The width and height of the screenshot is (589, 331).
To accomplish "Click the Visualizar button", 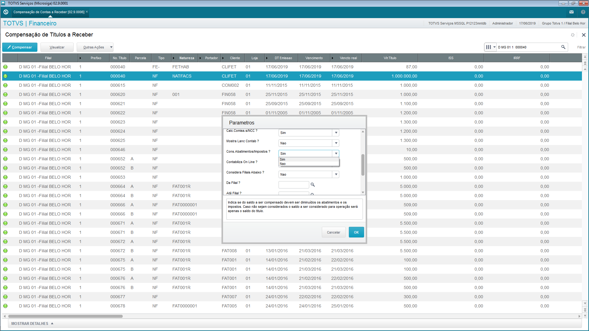I will click(x=57, y=47).
